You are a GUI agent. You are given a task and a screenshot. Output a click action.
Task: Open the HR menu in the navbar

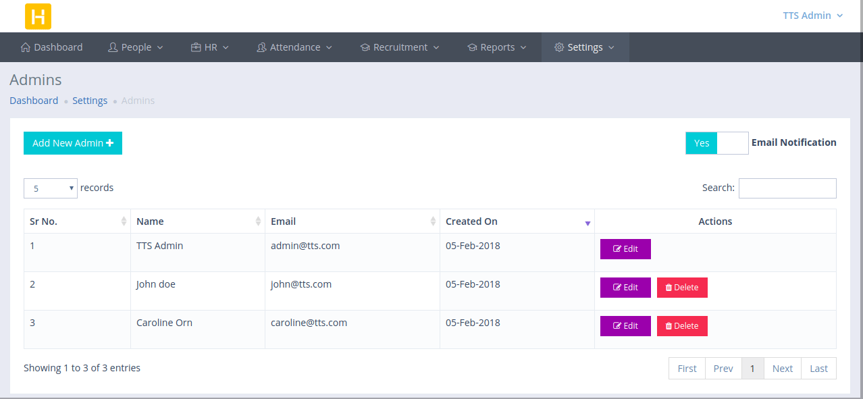pyautogui.click(x=209, y=47)
